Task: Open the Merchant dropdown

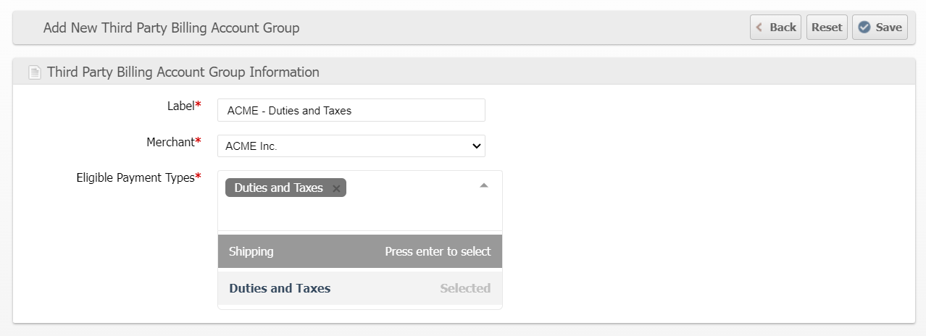Action: pyautogui.click(x=351, y=146)
